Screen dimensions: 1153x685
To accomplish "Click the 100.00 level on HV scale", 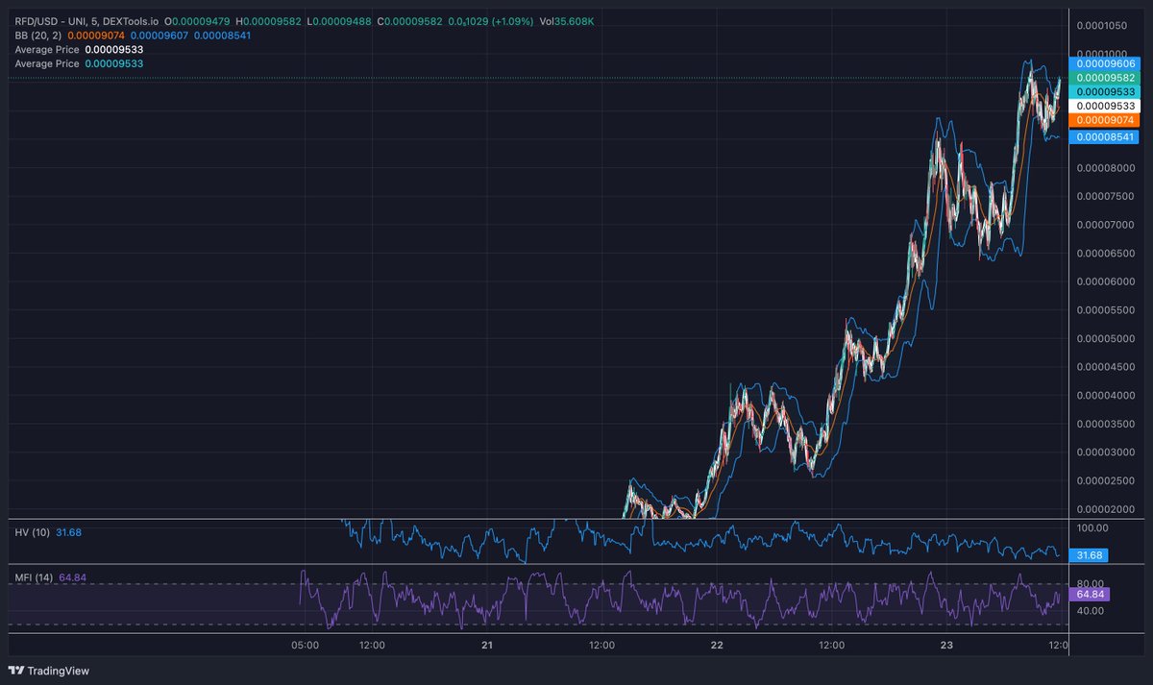I will 1094,528.
